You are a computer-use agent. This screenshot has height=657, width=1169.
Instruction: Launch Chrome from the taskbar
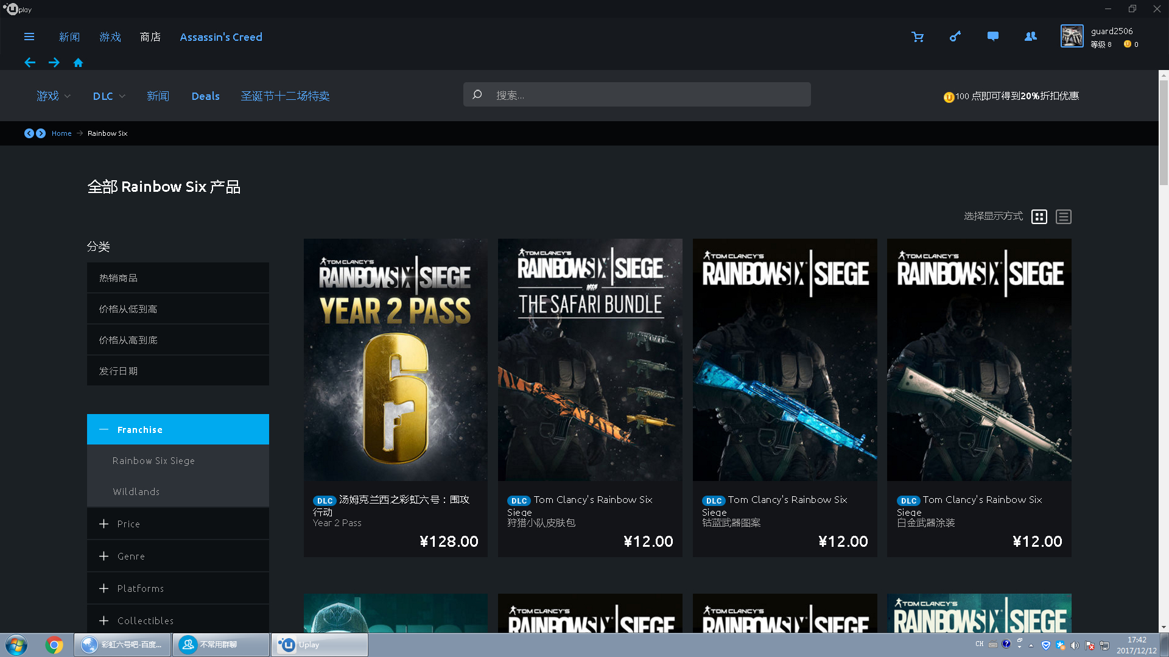click(x=54, y=645)
